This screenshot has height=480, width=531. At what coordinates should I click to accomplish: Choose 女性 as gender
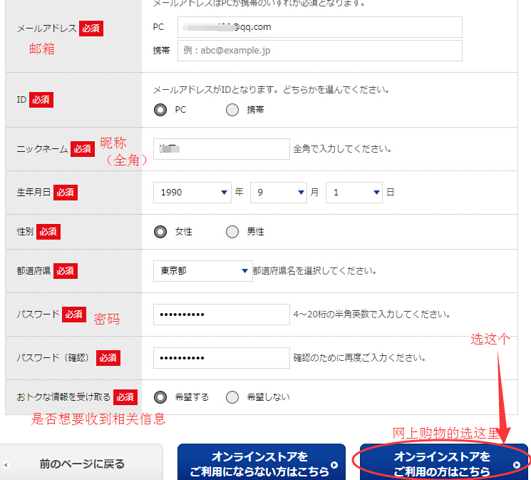coord(160,232)
